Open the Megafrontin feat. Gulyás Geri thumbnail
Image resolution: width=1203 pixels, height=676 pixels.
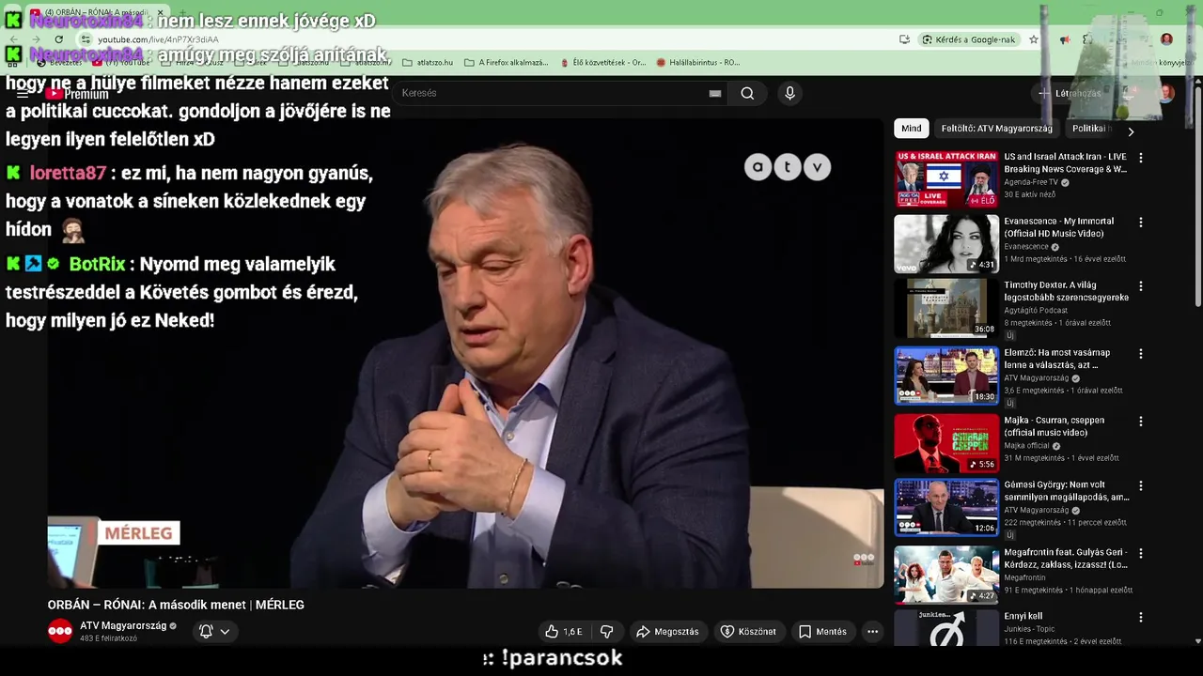[946, 575]
